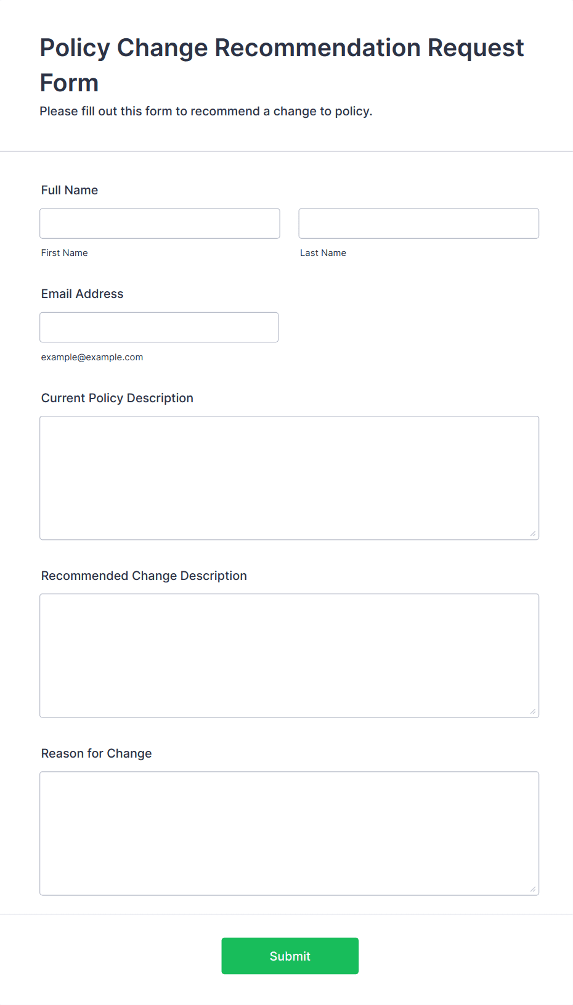This screenshot has height=1005, width=573.
Task: Click the Full Name field label
Action: (x=70, y=190)
